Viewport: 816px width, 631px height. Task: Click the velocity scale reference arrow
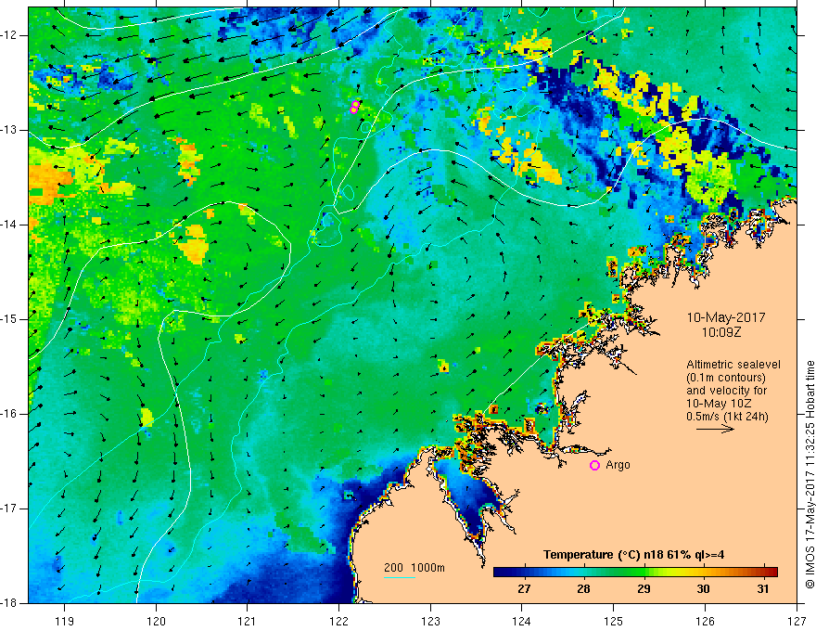[x=715, y=429]
